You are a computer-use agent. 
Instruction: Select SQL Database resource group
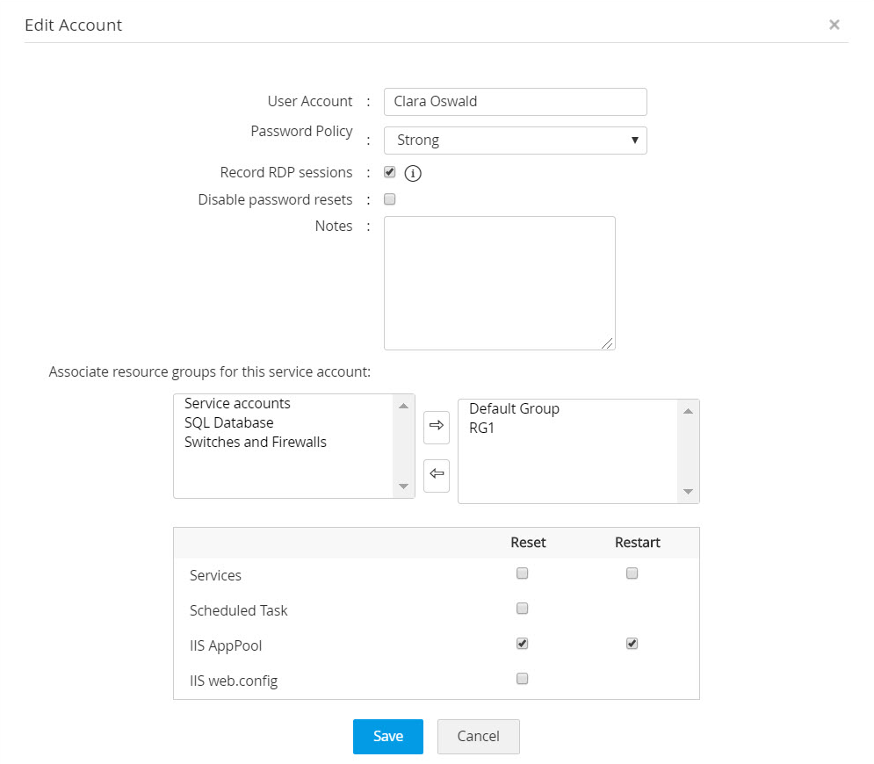[x=228, y=423]
